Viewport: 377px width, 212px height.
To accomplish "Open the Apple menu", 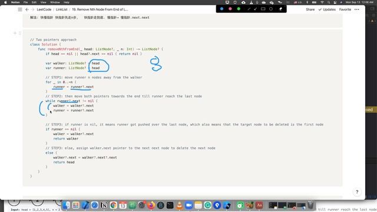I will click(x=5, y=2).
